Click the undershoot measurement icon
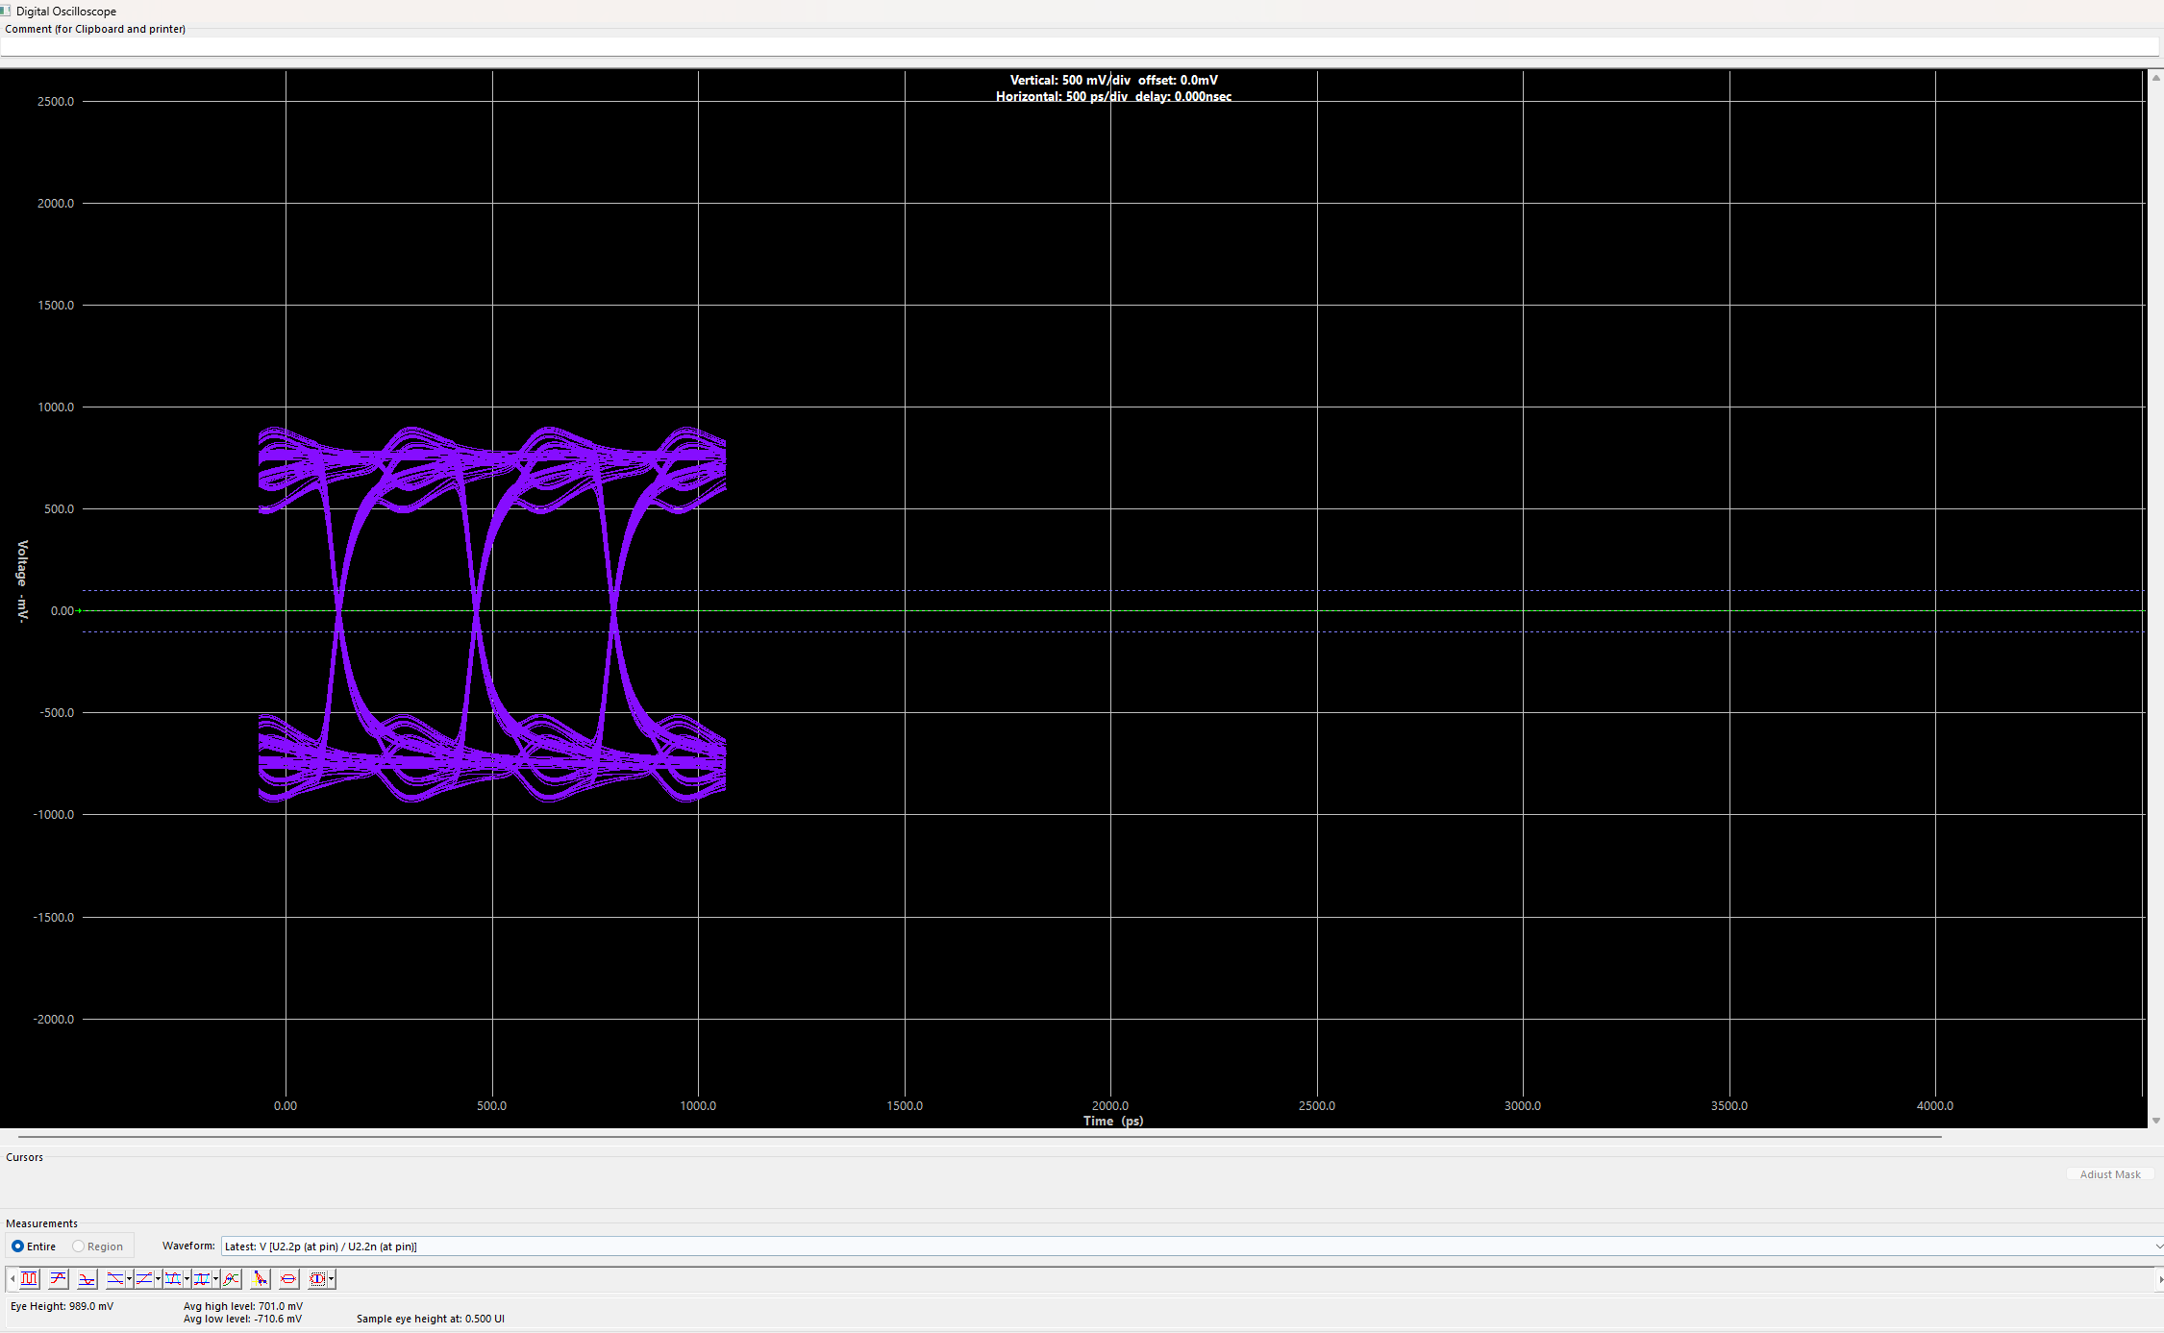This screenshot has height=1333, width=2164. (x=87, y=1279)
